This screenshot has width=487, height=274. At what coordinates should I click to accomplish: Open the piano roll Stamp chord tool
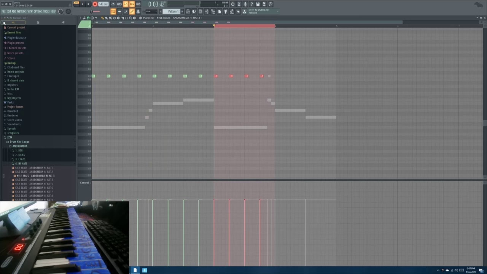(x=92, y=18)
